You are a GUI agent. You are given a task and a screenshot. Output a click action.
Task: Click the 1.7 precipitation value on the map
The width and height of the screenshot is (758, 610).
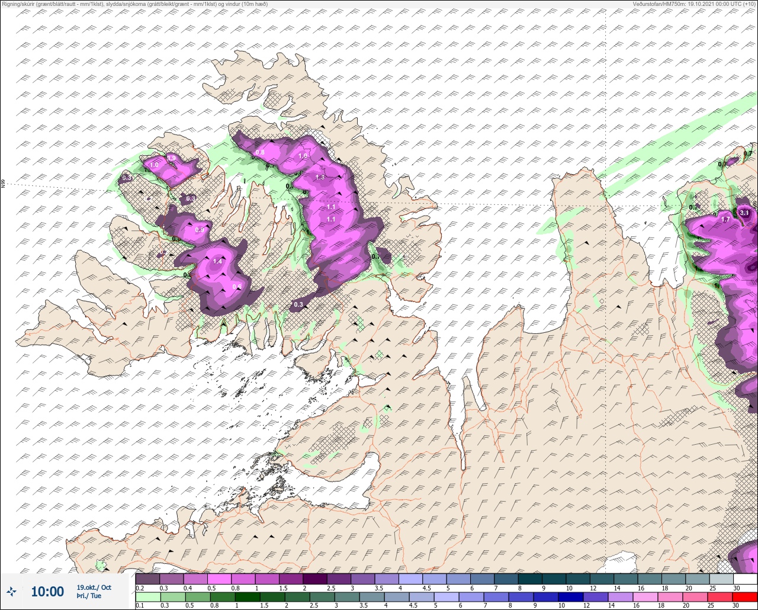click(725, 220)
